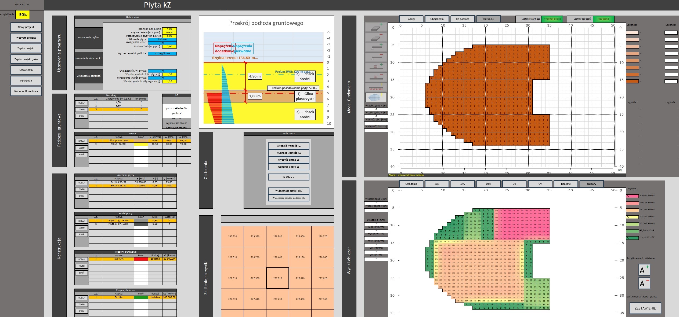
Task: Select the add line support icon
Action: pos(375,47)
